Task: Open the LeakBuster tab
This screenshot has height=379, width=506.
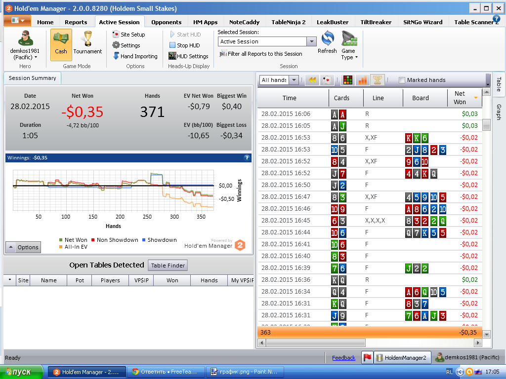Action: click(333, 22)
